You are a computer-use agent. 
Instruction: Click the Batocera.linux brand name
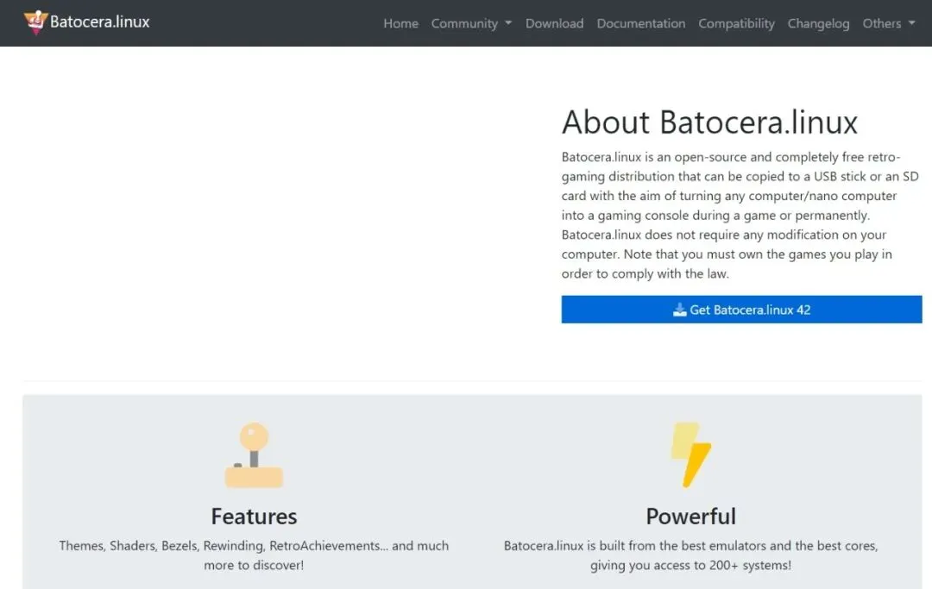pos(99,22)
